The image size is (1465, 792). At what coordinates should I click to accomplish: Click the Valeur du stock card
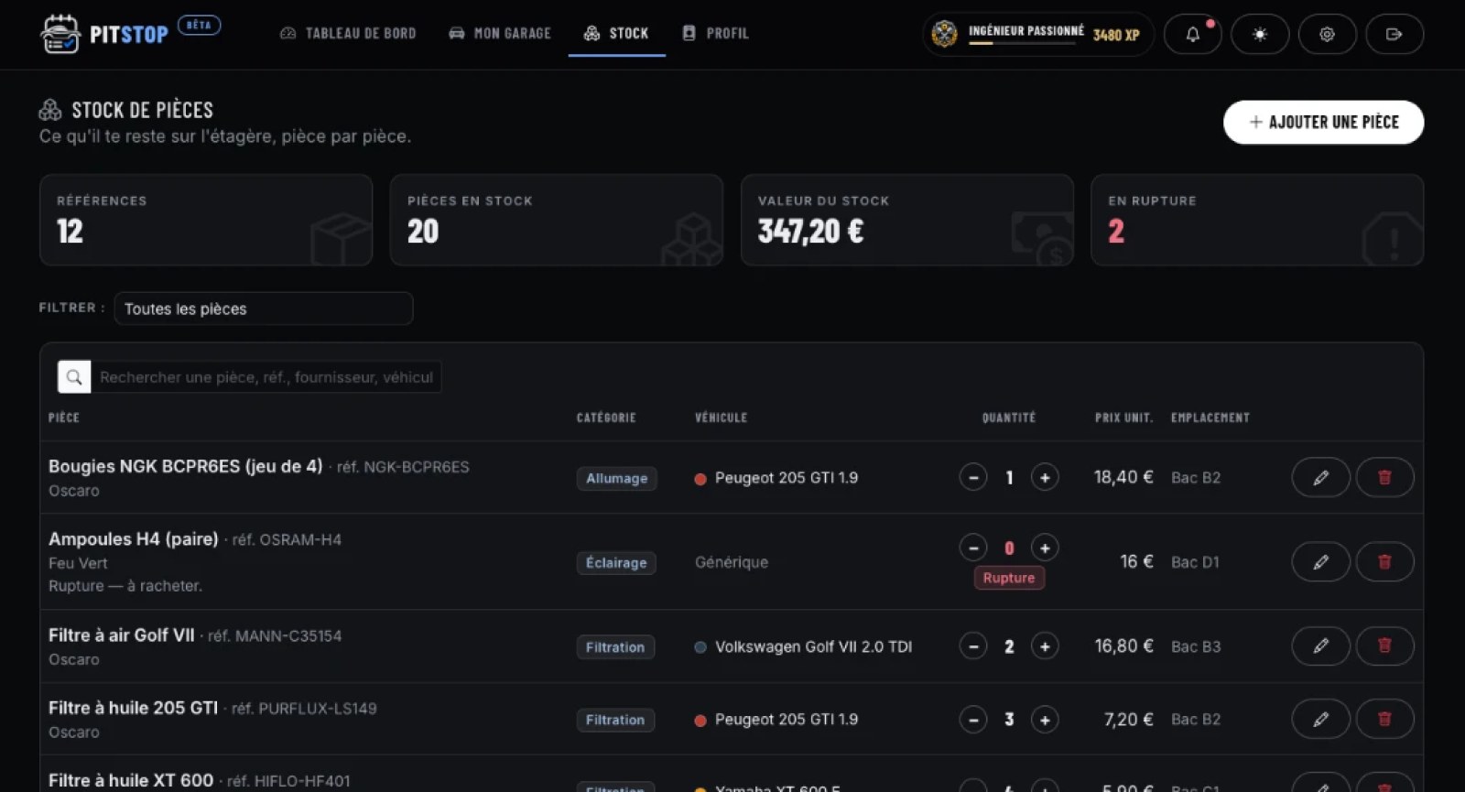[x=906, y=220]
